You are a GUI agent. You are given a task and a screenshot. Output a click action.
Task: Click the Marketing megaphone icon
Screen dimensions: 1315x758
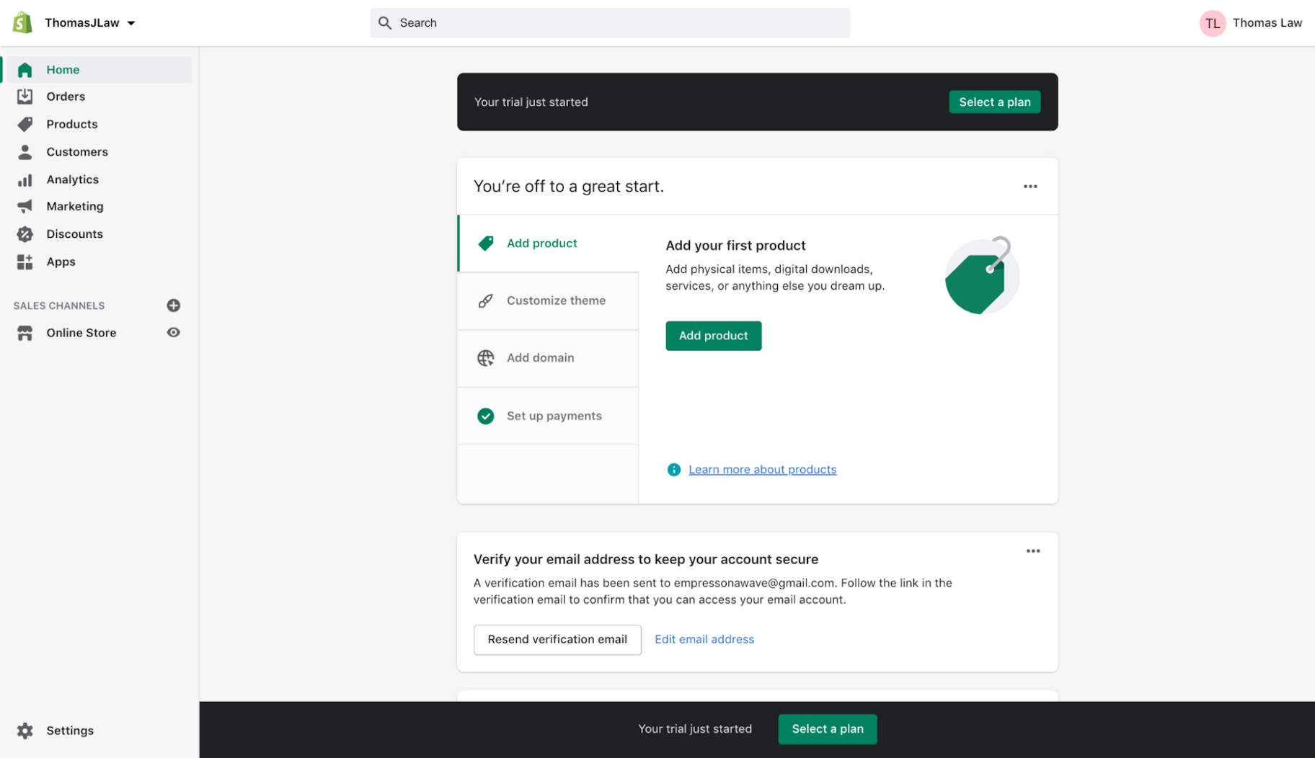pos(25,207)
